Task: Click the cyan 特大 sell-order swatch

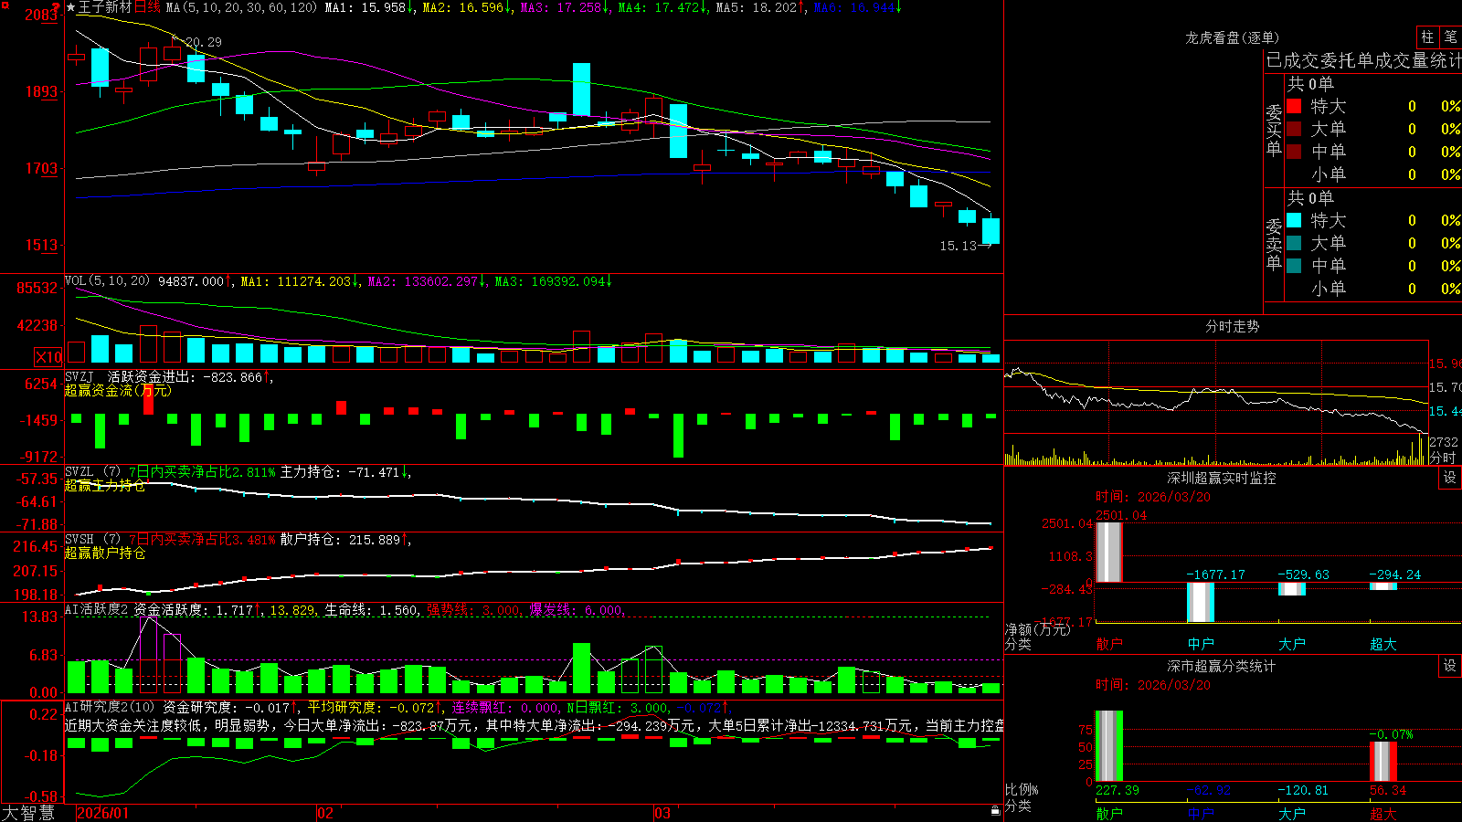Action: [x=1294, y=220]
